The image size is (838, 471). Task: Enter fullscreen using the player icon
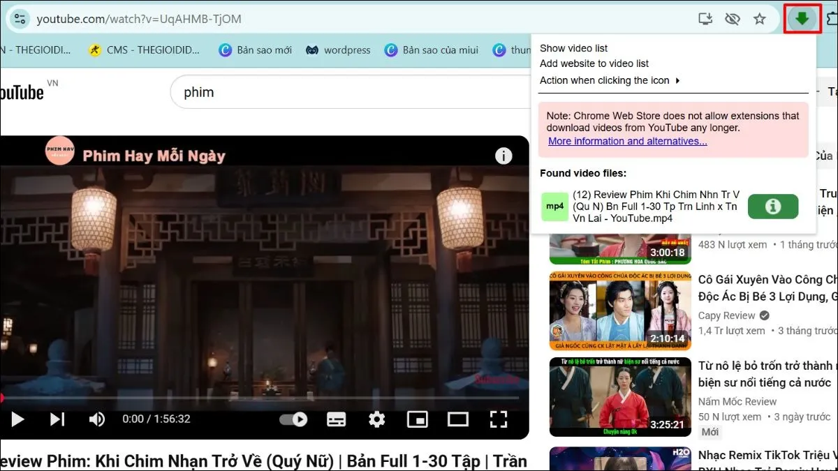pos(499,419)
